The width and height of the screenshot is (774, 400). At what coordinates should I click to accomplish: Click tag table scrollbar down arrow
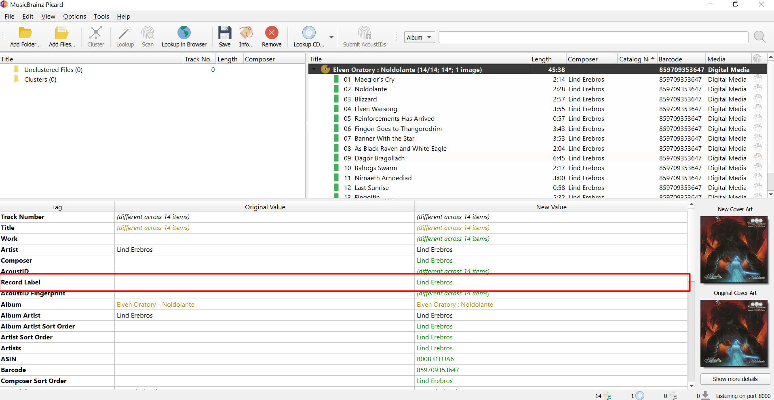tap(692, 385)
